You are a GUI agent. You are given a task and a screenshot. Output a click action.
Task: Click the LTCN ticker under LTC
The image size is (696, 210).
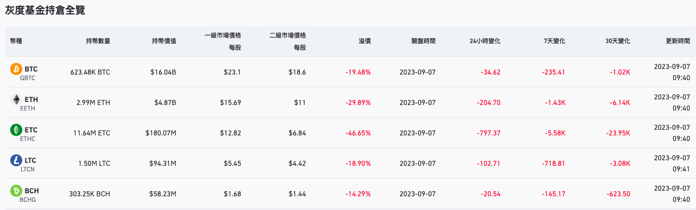pyautogui.click(x=27, y=169)
